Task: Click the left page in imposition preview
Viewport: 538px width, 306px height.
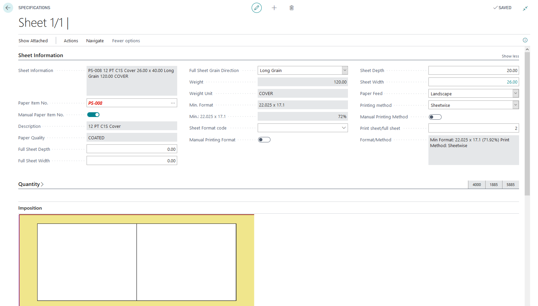Action: pyautogui.click(x=87, y=262)
